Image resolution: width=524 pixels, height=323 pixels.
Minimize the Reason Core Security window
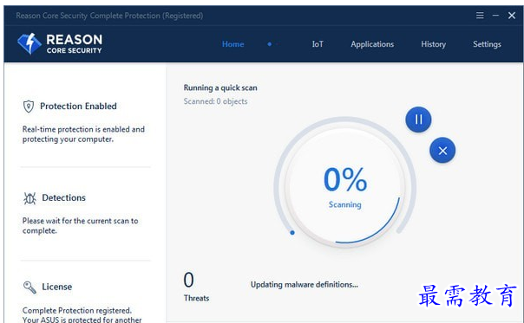(x=495, y=16)
